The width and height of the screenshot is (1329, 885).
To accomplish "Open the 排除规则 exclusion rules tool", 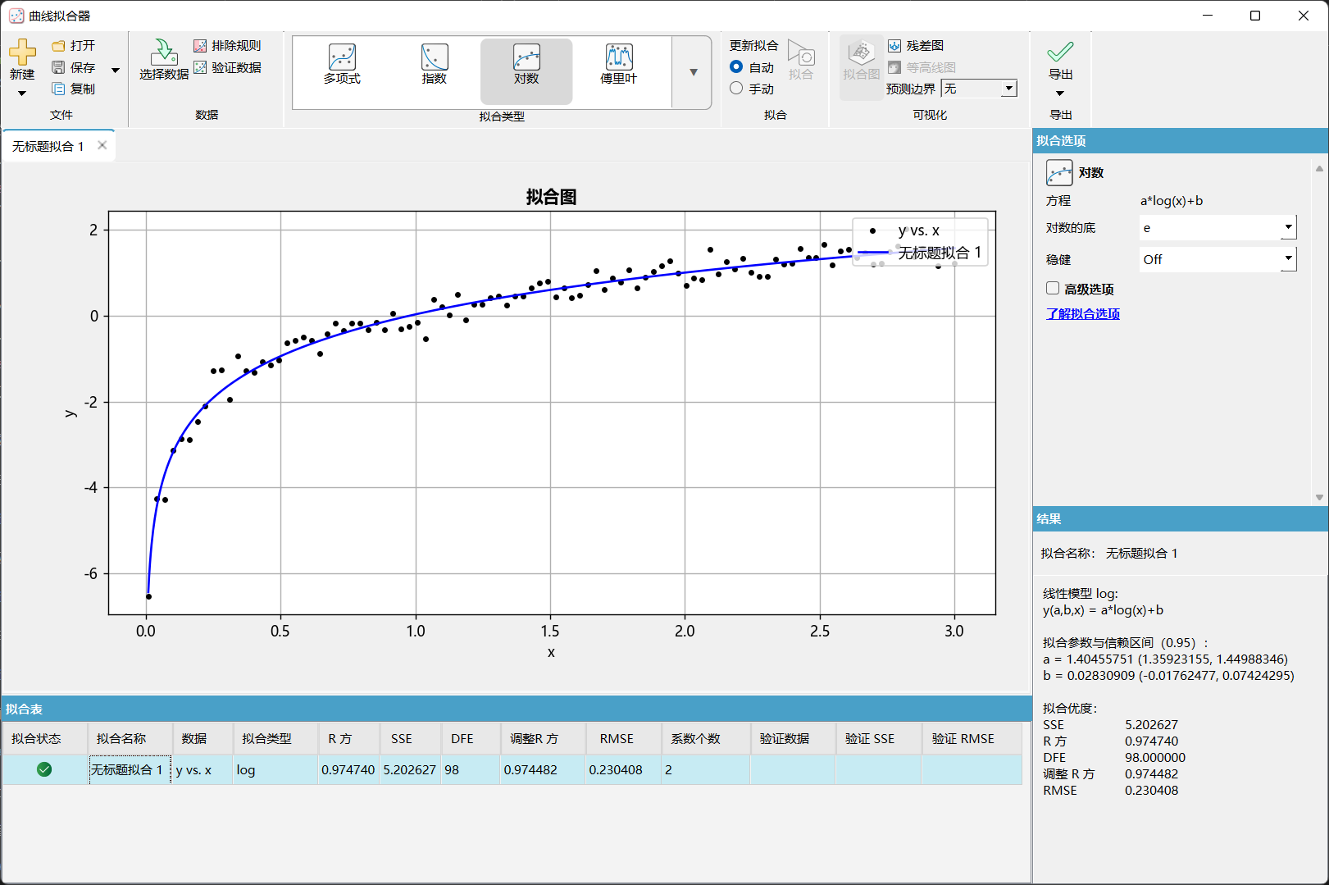I will tap(228, 46).
